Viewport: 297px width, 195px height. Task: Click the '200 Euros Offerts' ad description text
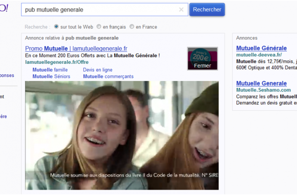92,56
